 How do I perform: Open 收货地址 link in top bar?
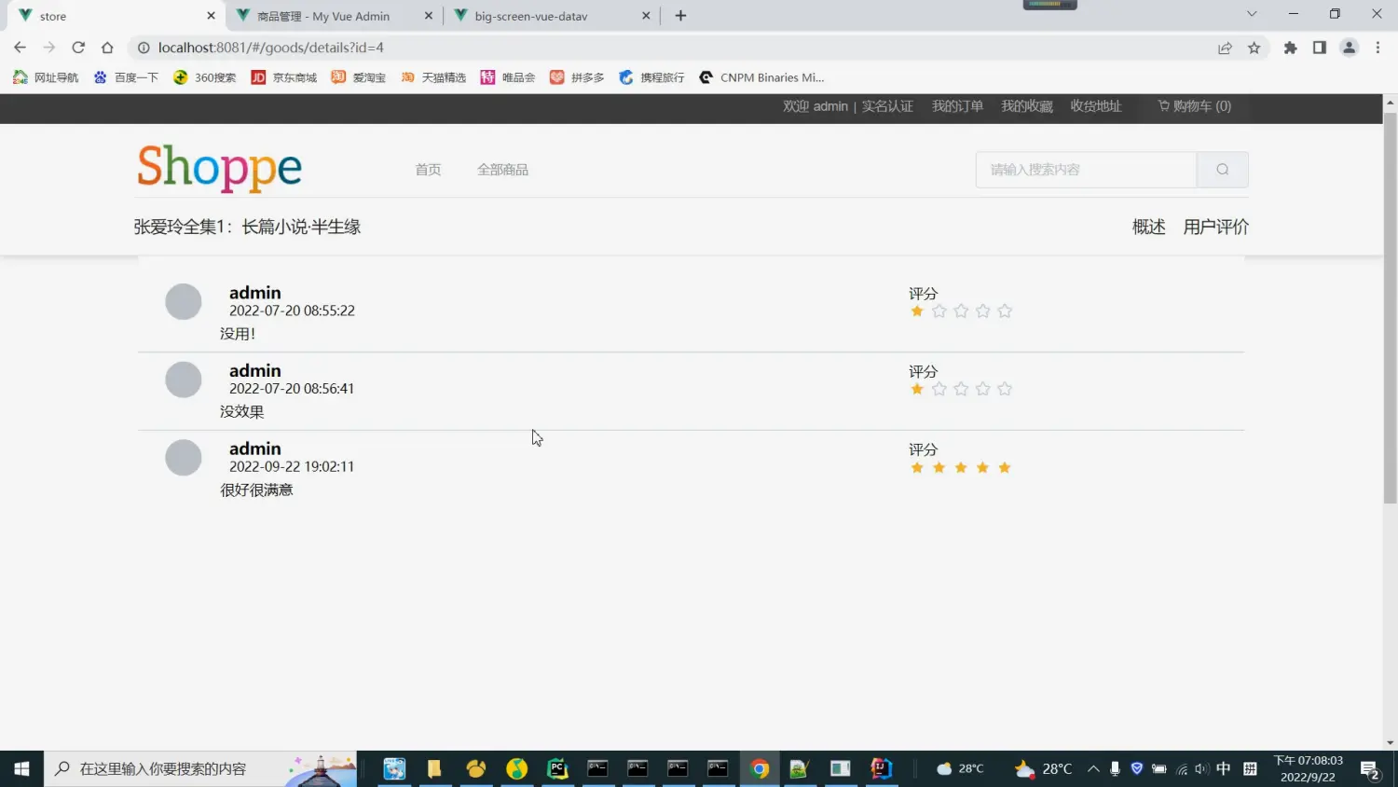point(1095,106)
